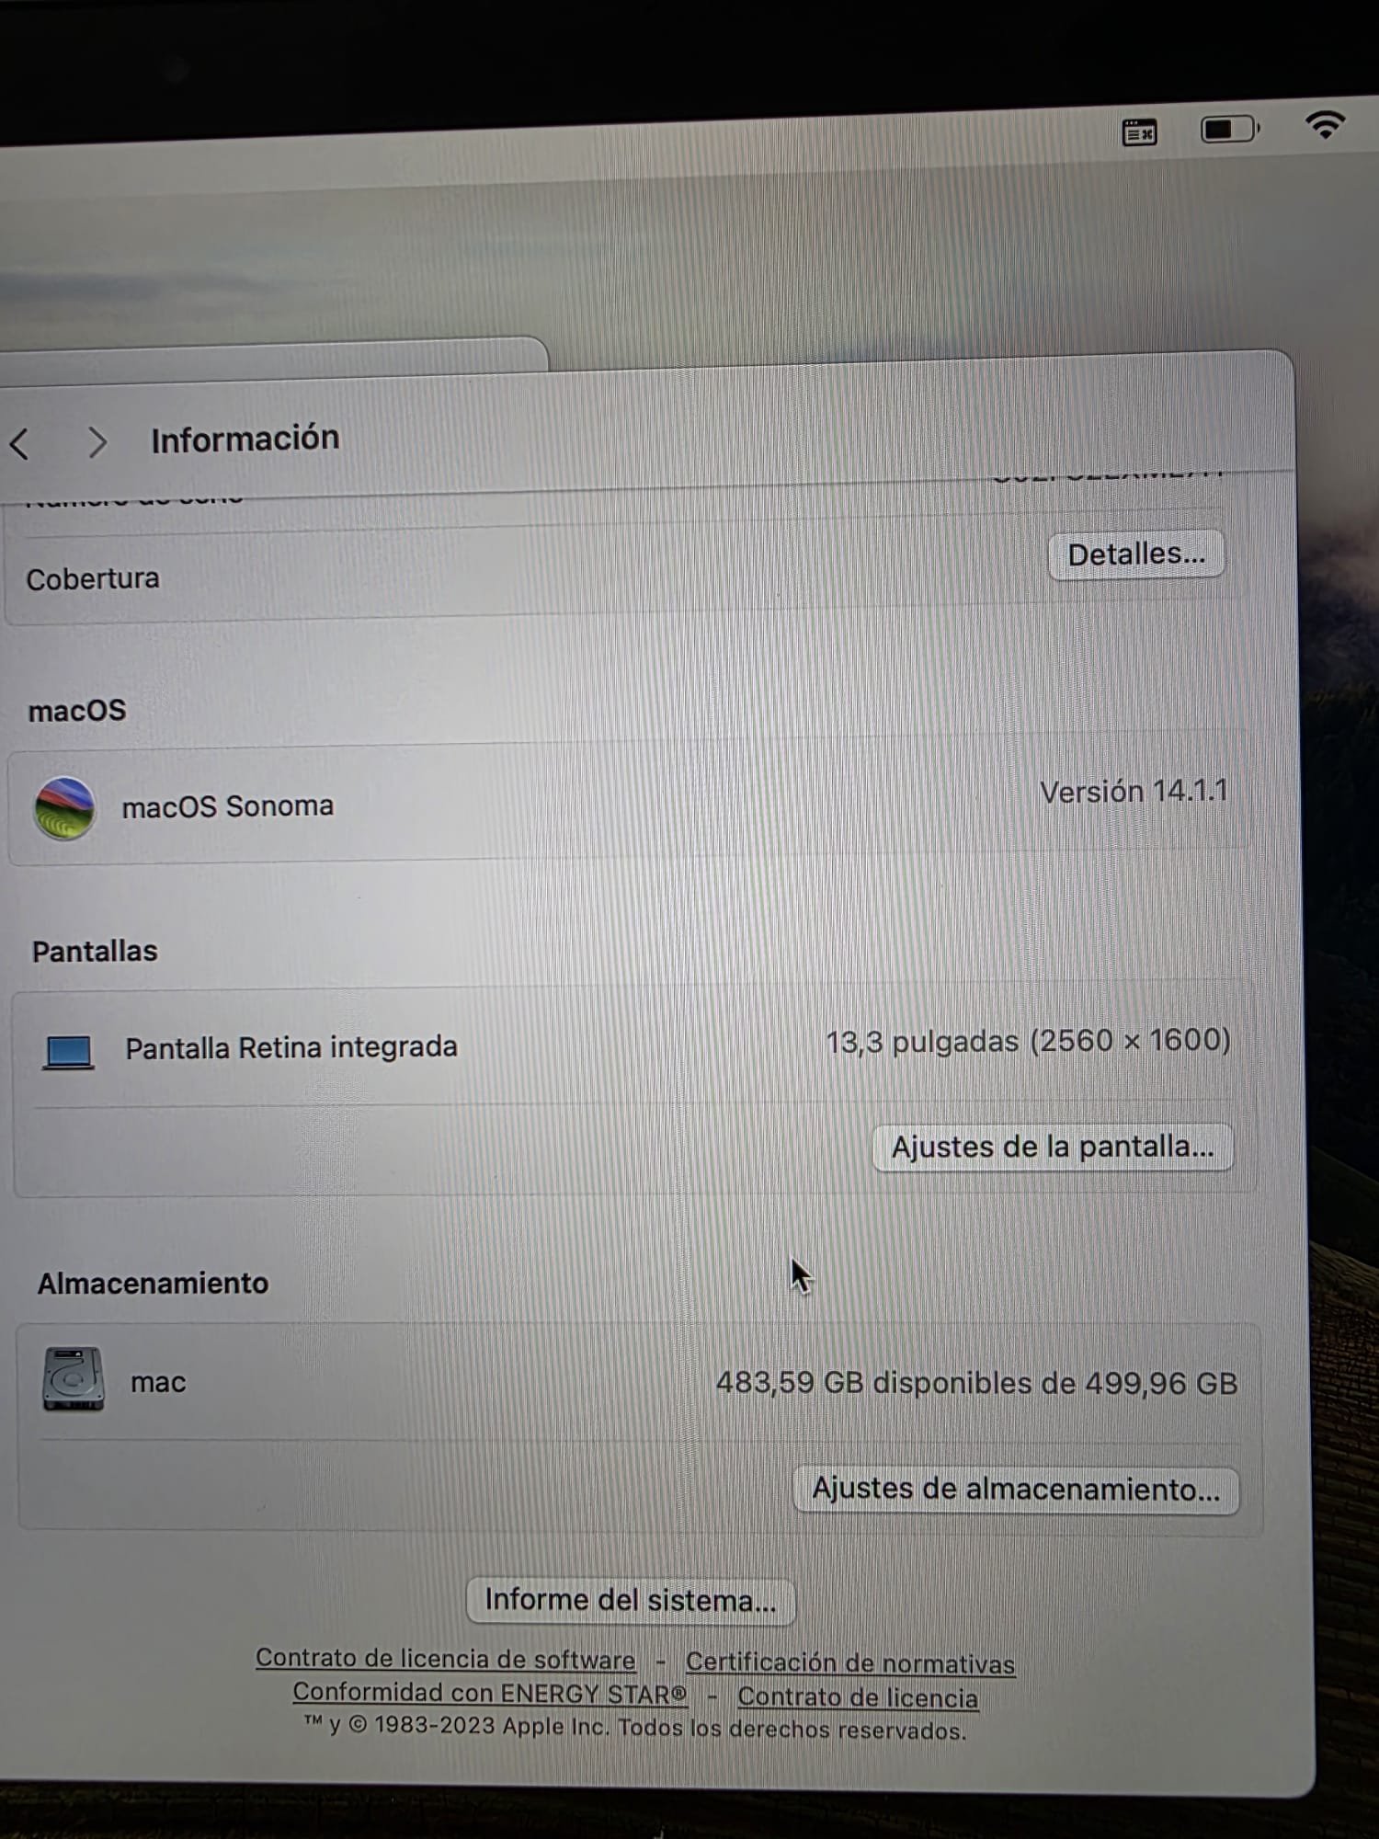This screenshot has height=1839, width=1379.
Task: Open Ajustes de la pantalla
Action: (x=1052, y=1148)
